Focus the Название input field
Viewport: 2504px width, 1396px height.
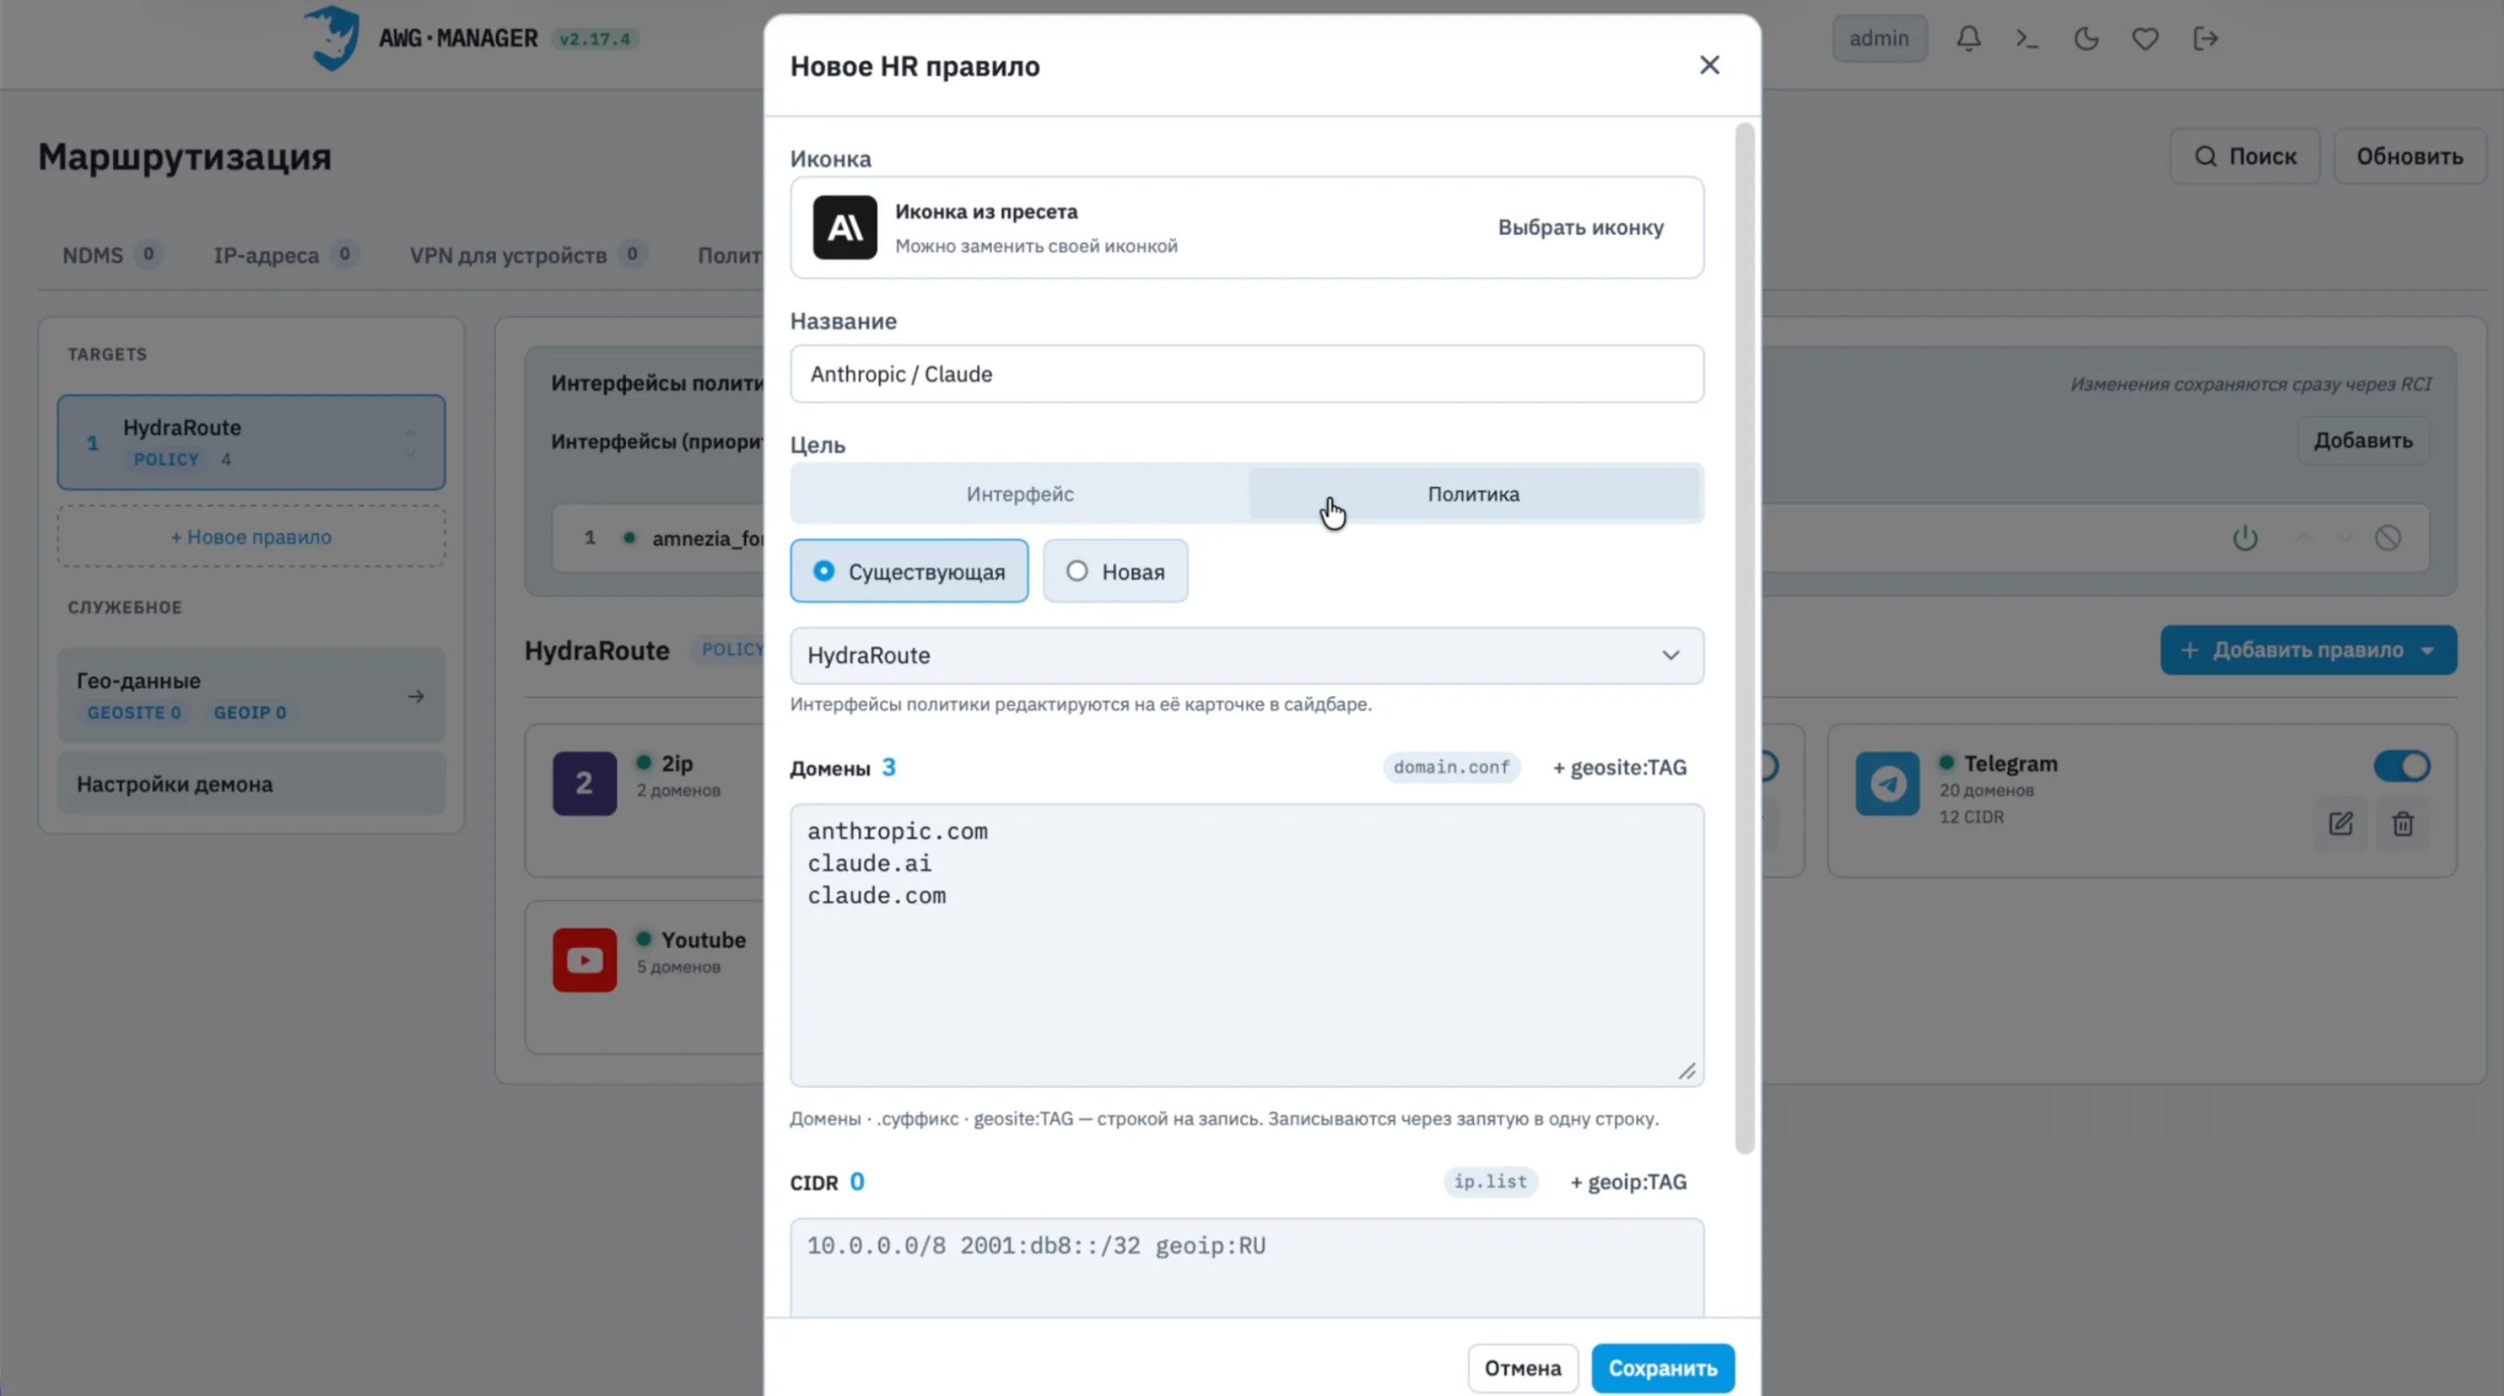1246,374
